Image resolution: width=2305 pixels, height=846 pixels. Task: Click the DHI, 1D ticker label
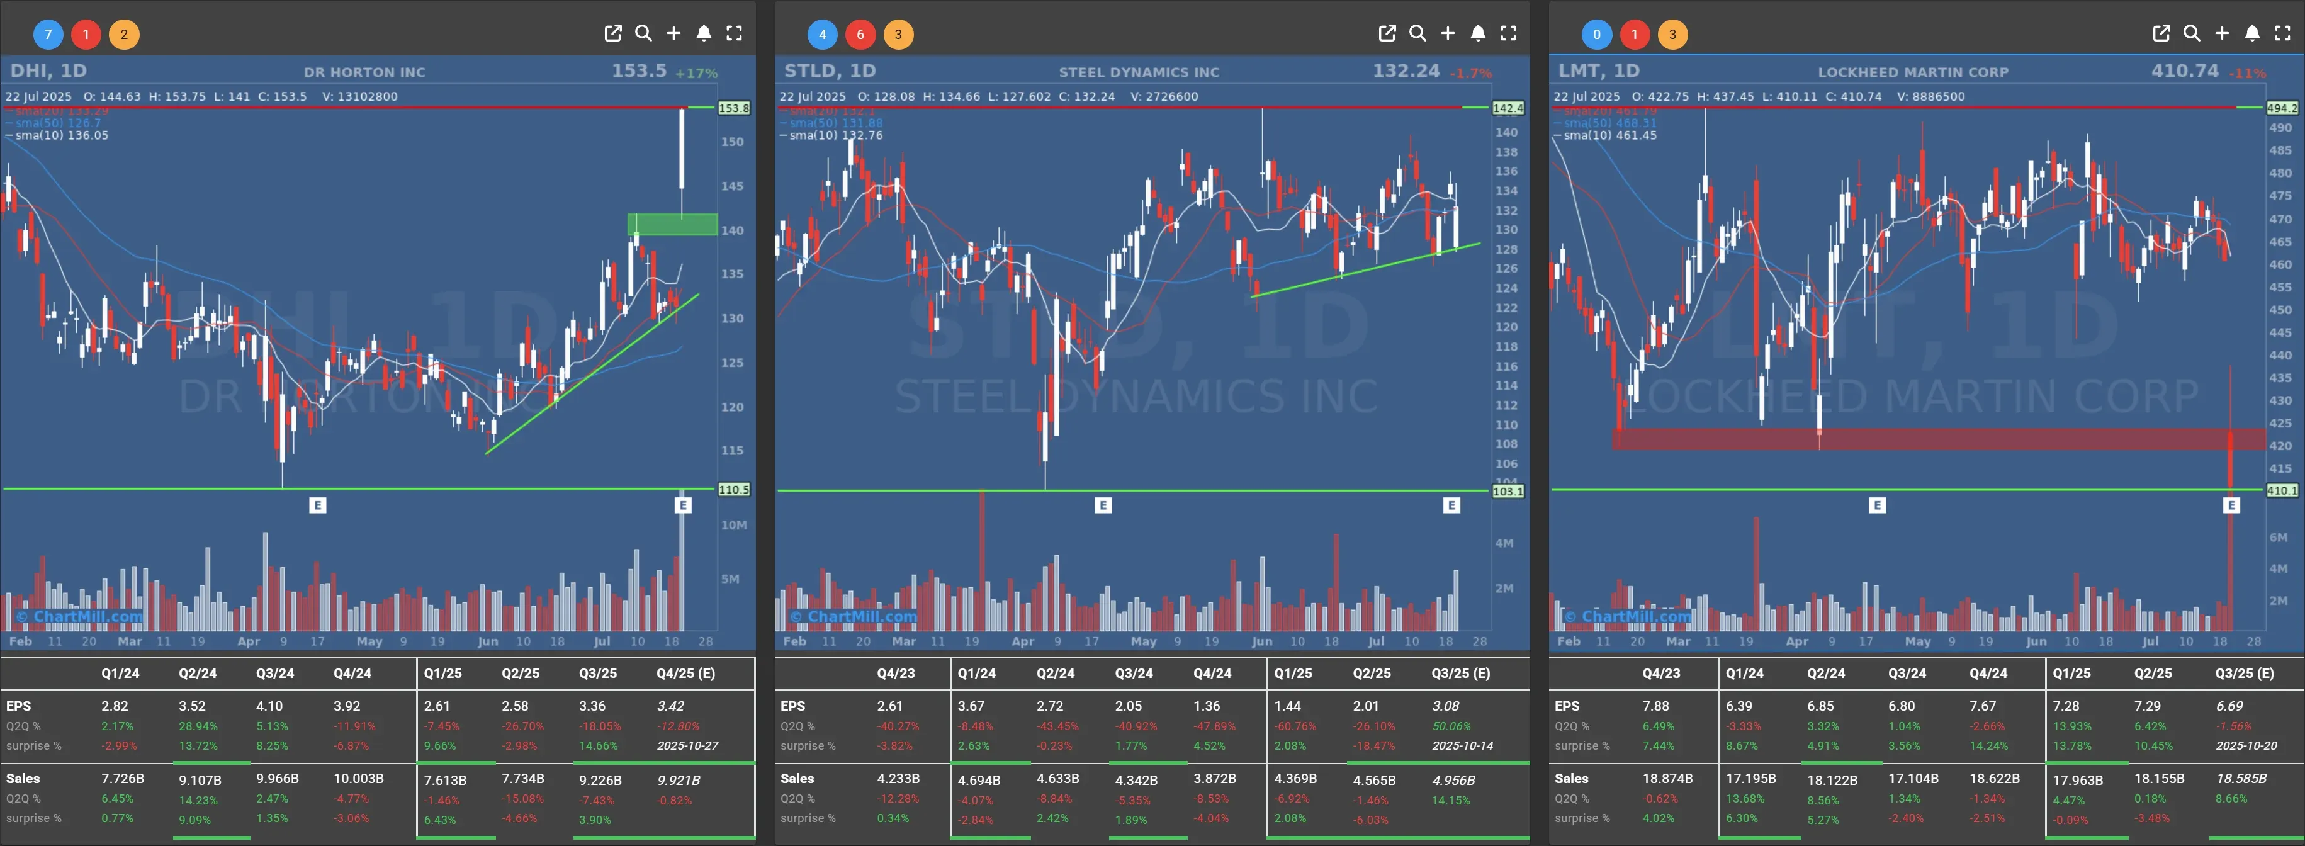pyautogui.click(x=48, y=70)
